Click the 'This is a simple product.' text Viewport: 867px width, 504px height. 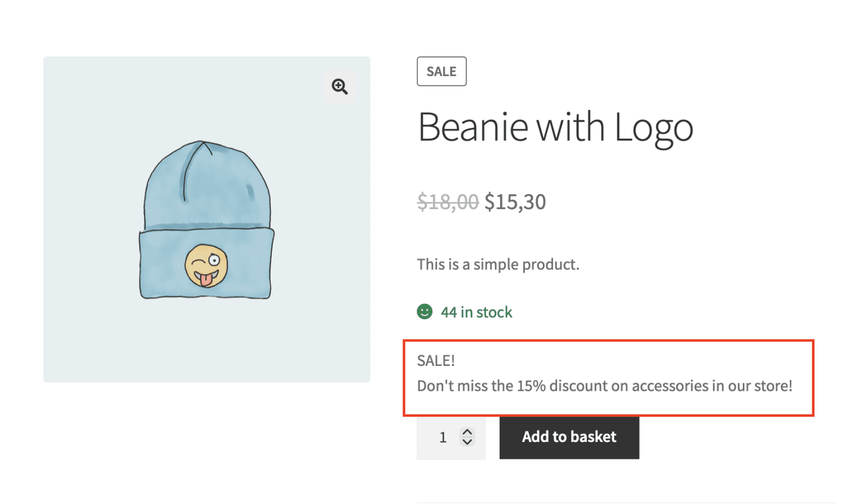click(498, 264)
